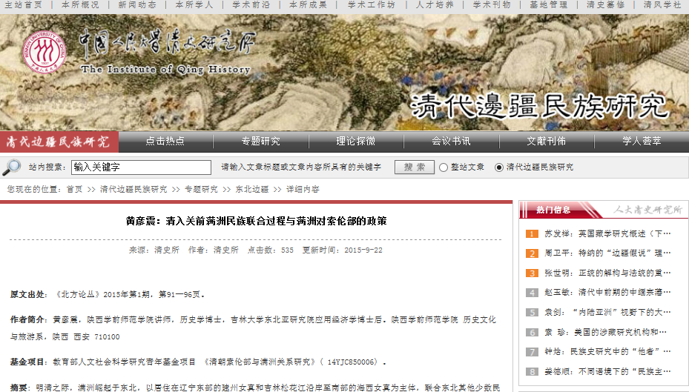689x392 pixels.
Task: Click the gray rank 5 badge
Action: coord(532,313)
